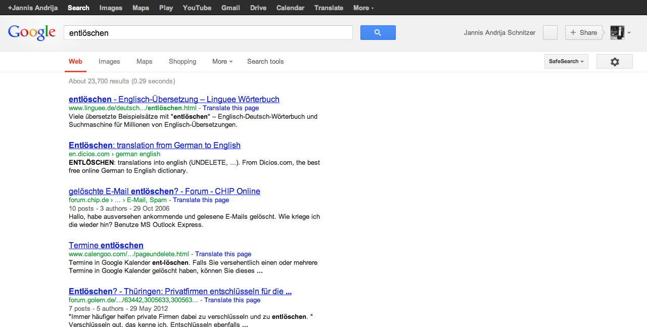Expand the More dropdown under search box

[222, 62]
